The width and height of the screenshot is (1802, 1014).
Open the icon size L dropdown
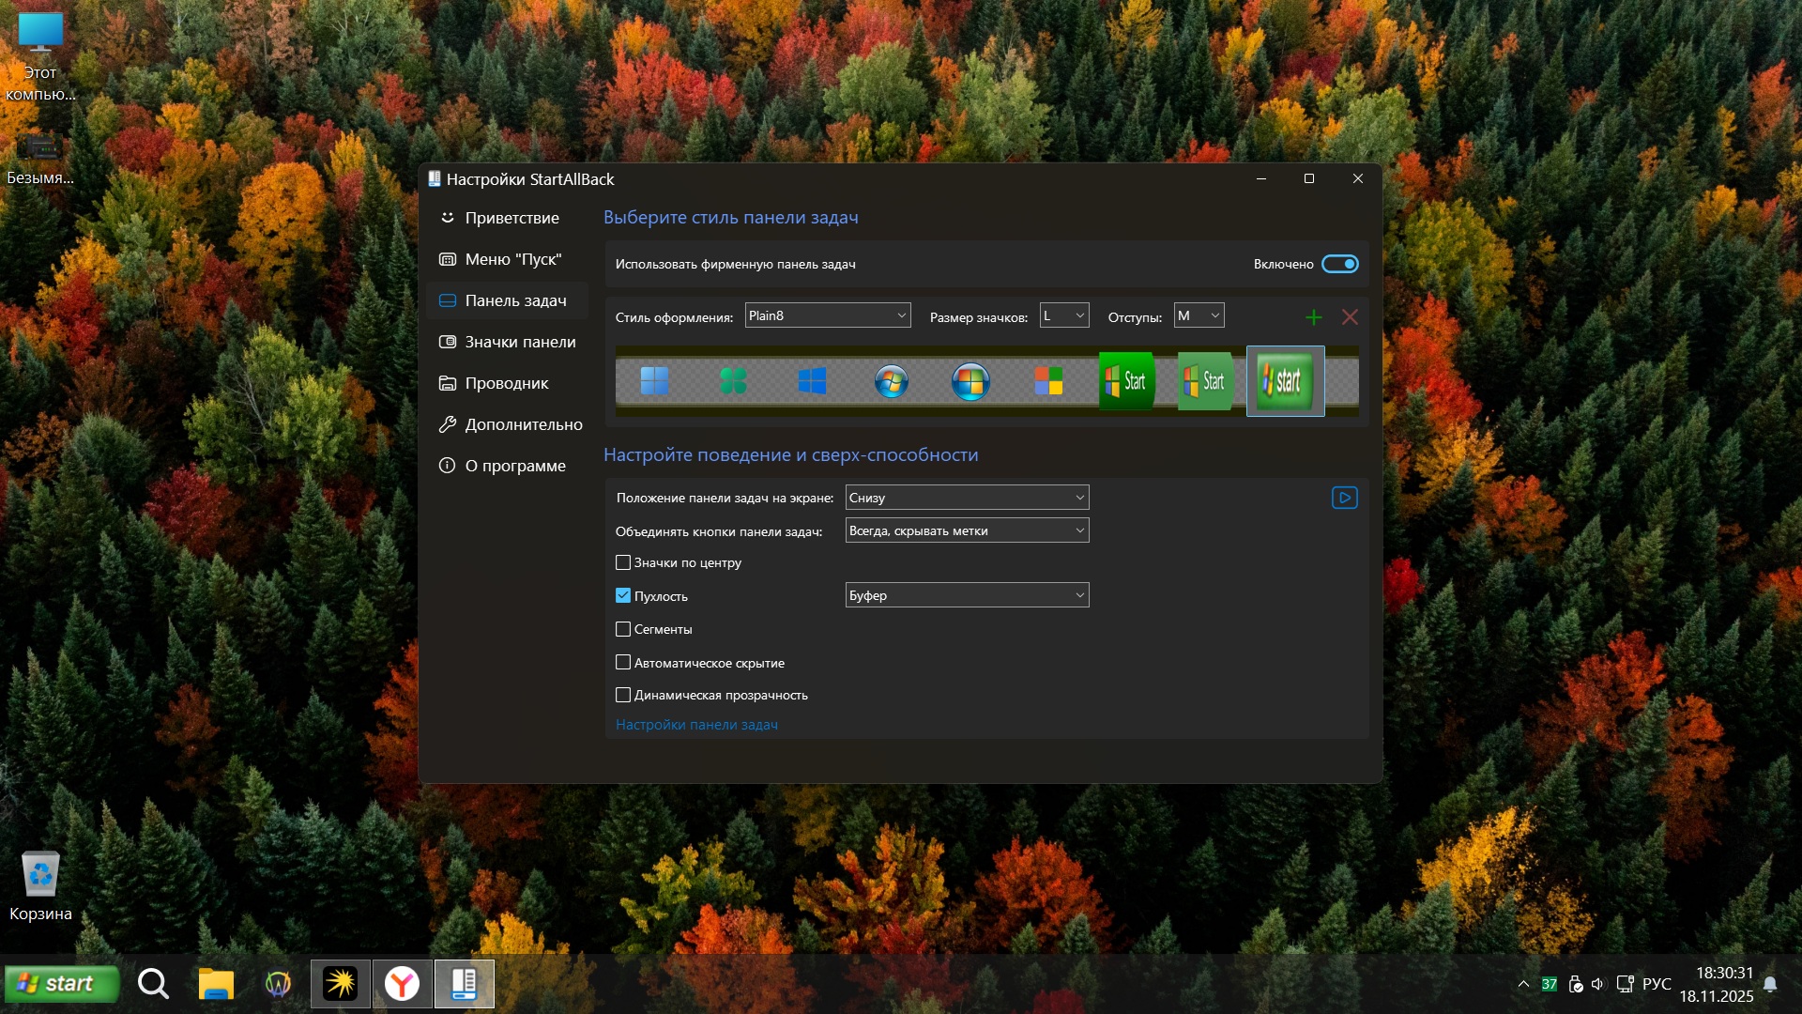click(x=1063, y=315)
